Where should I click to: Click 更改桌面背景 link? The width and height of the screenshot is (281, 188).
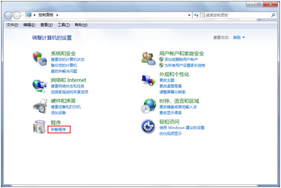[170, 86]
